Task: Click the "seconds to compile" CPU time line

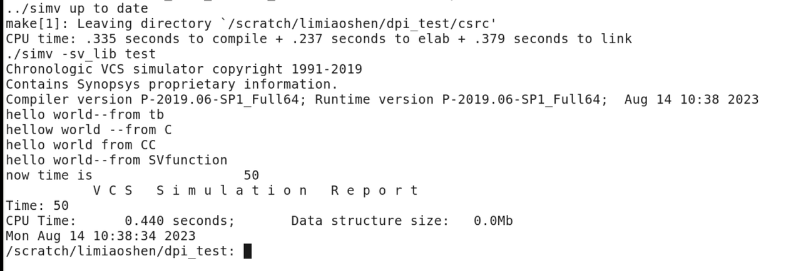Action: (x=319, y=39)
